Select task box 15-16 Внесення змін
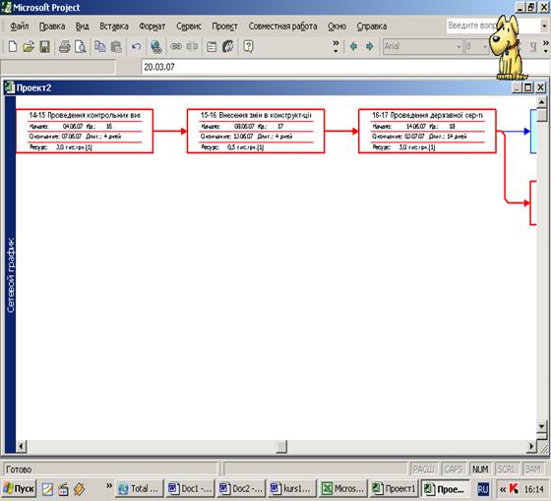The image size is (551, 501). [256, 131]
